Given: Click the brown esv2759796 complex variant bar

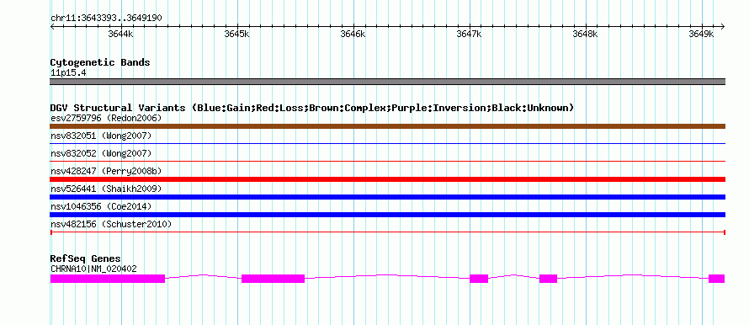Looking at the screenshot, I should click(x=387, y=126).
